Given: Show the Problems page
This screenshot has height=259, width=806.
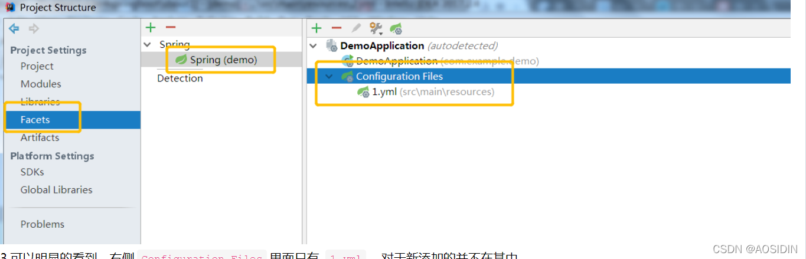Looking at the screenshot, I should click(x=43, y=224).
